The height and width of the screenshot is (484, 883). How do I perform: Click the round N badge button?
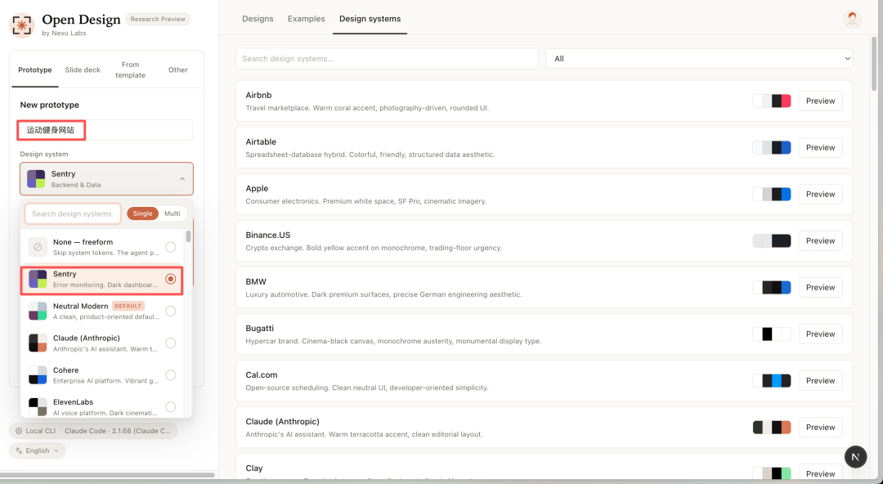tap(855, 456)
